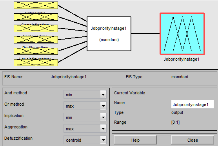Open the Defuzzification dropdown set to centroid
The height and width of the screenshot is (146, 218).
[85, 140]
